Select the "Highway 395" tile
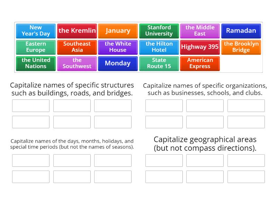The height and width of the screenshot is (208, 277). coord(200,47)
